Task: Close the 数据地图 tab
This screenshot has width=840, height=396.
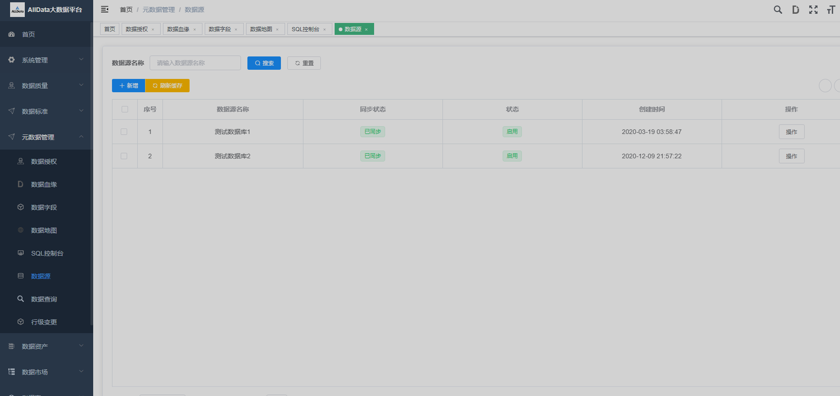Action: pos(277,29)
